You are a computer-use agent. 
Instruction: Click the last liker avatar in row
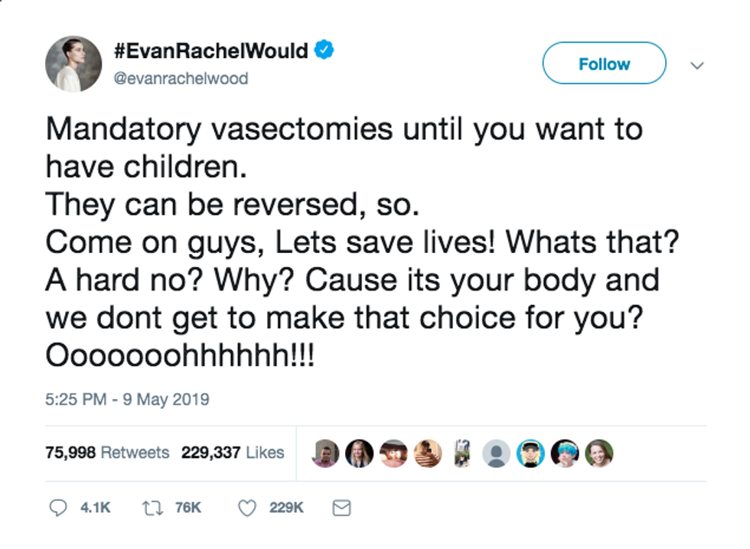(598, 453)
